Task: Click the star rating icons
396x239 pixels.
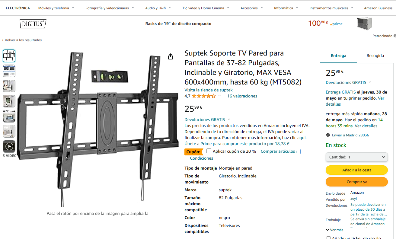Action: pyautogui.click(x=203, y=96)
